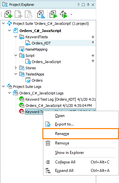This screenshot has width=119, height=183.
Task: Collapse the Project Suite root node
Action: coord(3,24)
